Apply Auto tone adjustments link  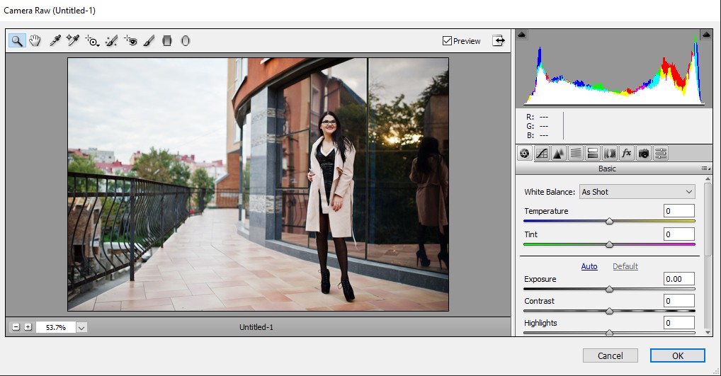point(589,266)
